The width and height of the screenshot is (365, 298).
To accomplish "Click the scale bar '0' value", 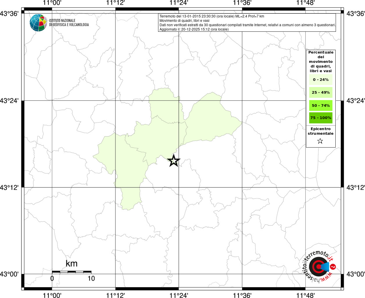I will point(52,278).
